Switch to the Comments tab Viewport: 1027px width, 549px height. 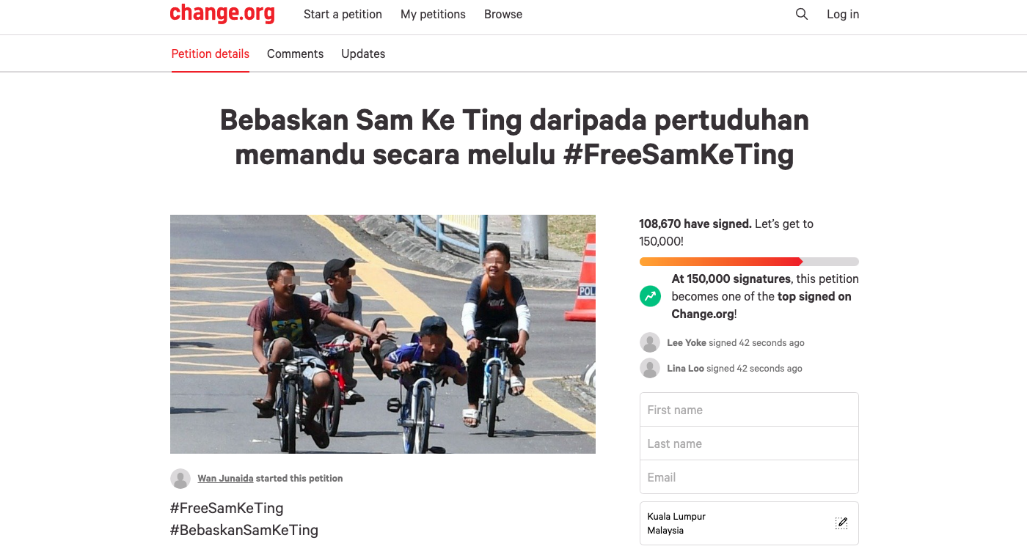tap(295, 54)
